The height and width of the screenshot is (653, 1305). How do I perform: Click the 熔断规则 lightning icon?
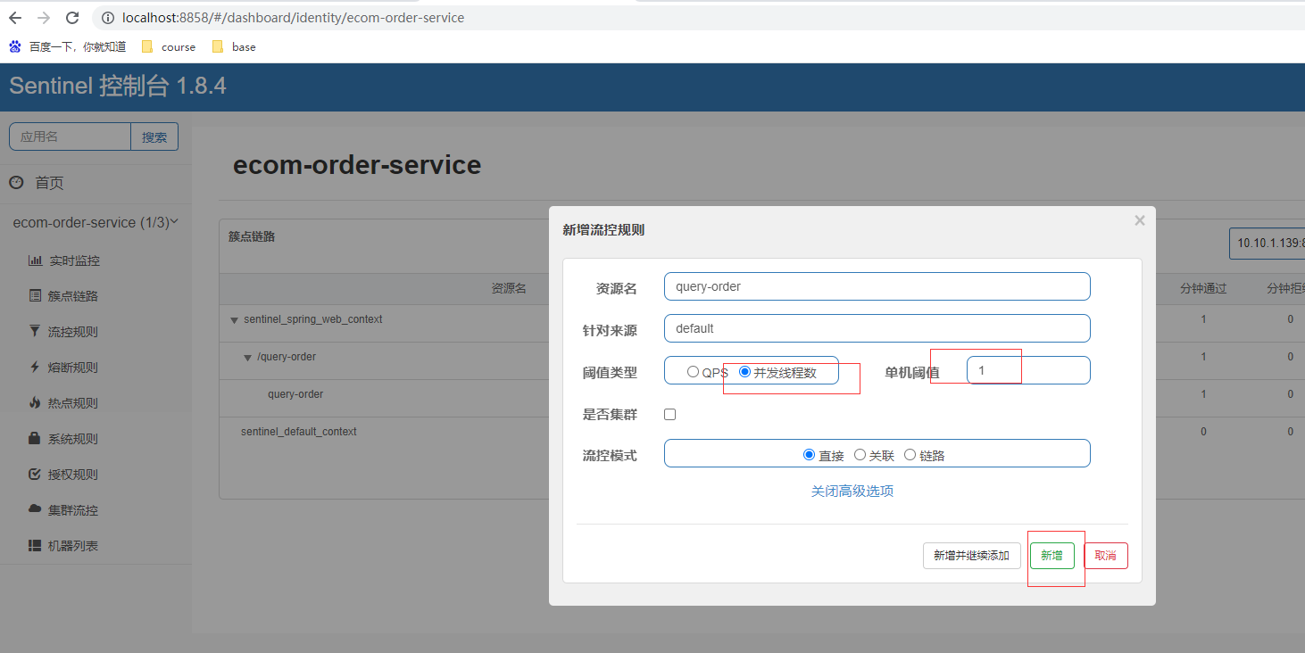tap(35, 367)
